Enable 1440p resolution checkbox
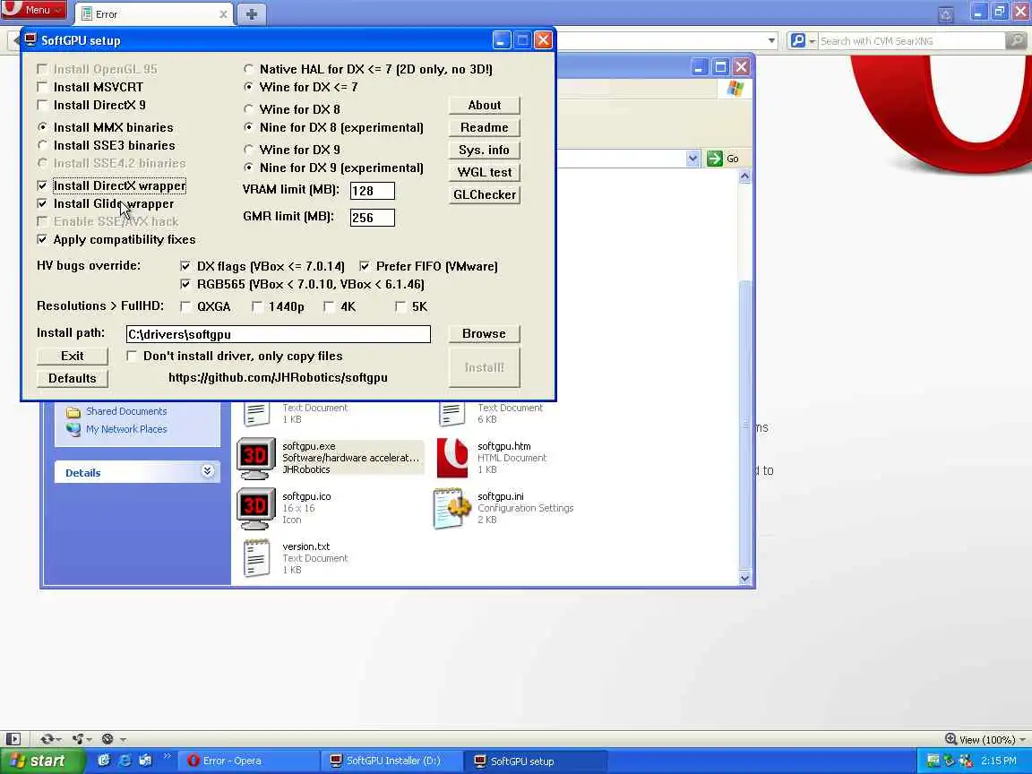1032x774 pixels. click(x=257, y=306)
